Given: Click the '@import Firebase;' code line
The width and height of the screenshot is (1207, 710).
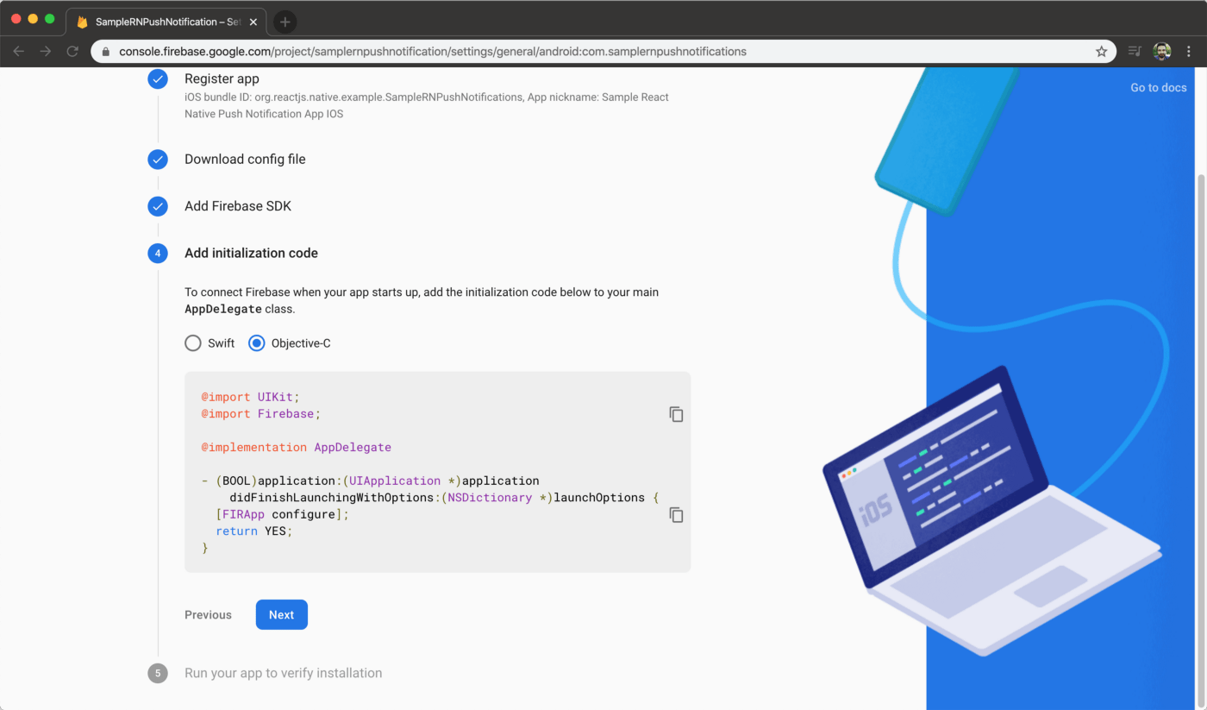Looking at the screenshot, I should coord(260,414).
